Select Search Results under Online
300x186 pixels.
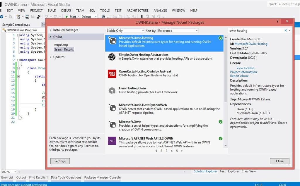(64, 49)
